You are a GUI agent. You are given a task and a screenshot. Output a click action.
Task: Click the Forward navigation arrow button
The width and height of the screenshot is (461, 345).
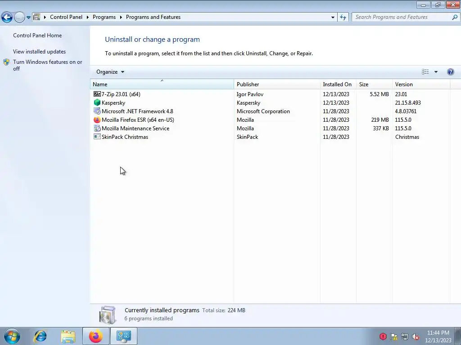coord(19,18)
